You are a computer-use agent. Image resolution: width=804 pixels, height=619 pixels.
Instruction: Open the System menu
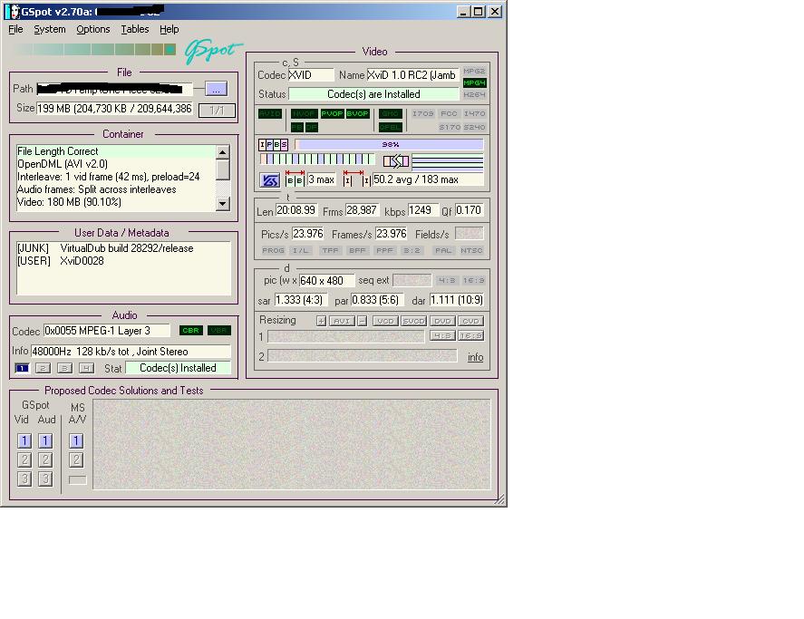click(x=50, y=29)
